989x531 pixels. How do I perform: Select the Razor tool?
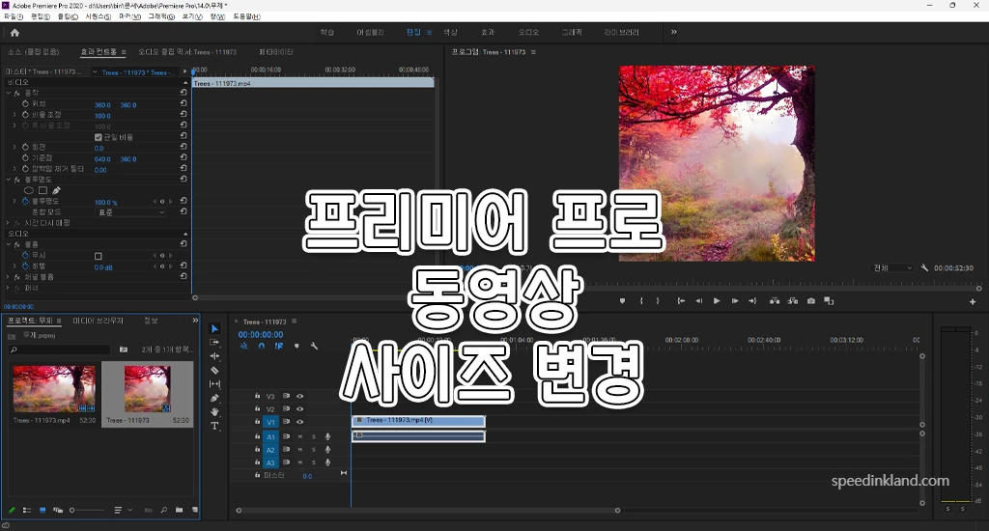coord(214,370)
